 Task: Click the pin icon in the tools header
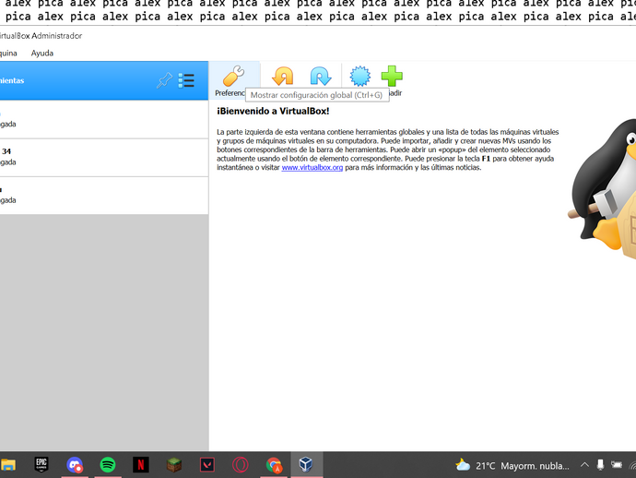tap(164, 80)
